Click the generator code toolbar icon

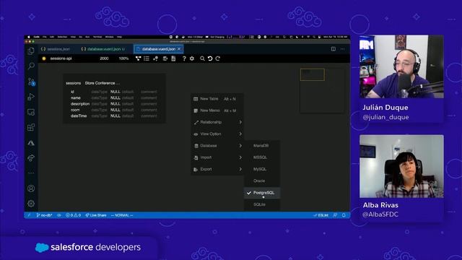(x=173, y=58)
